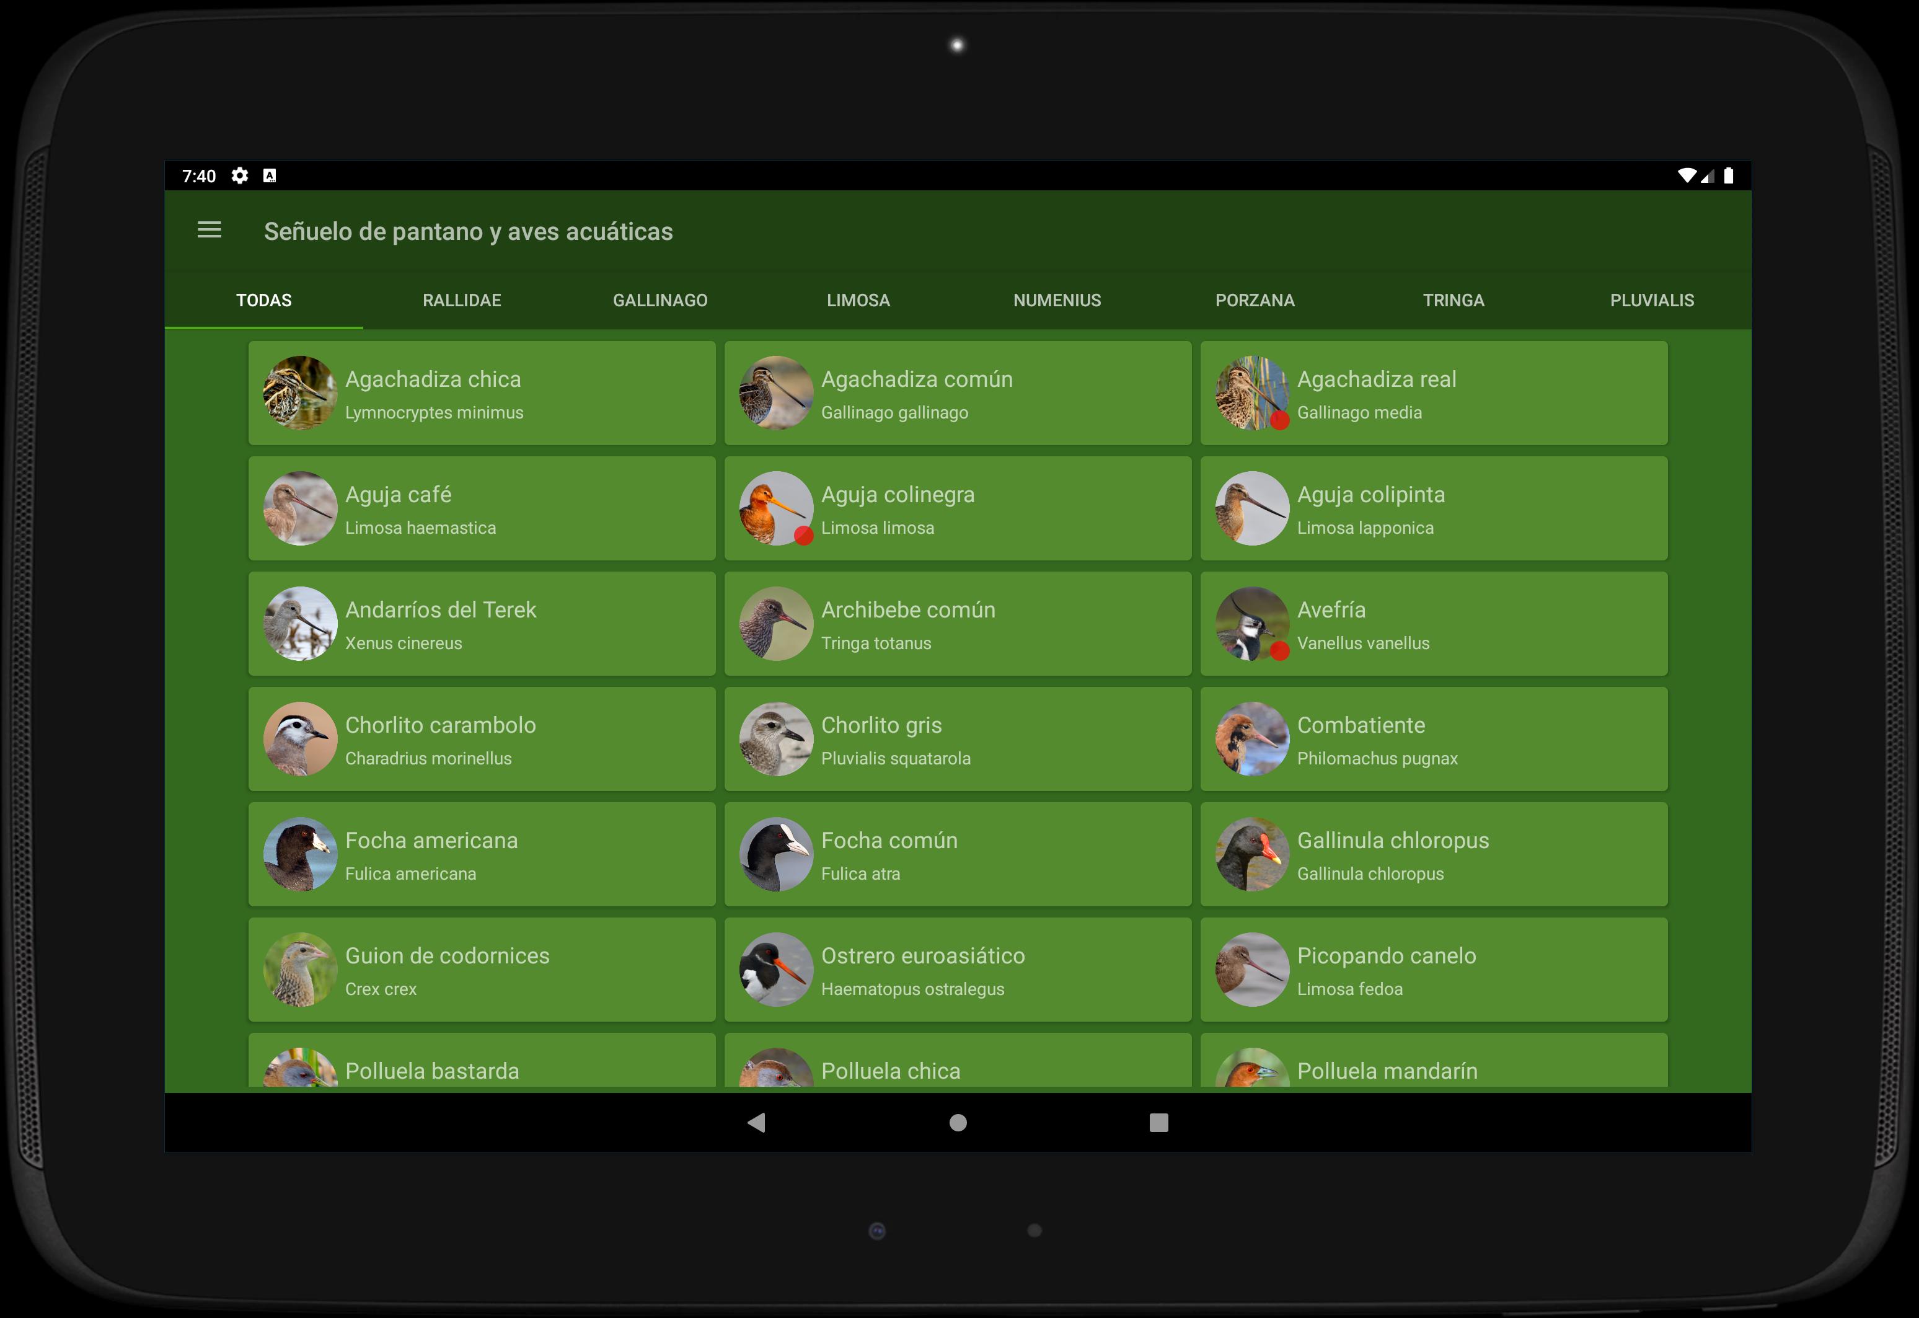The image size is (1919, 1318).
Task: Open the GALLINAGO tab
Action: 661,301
